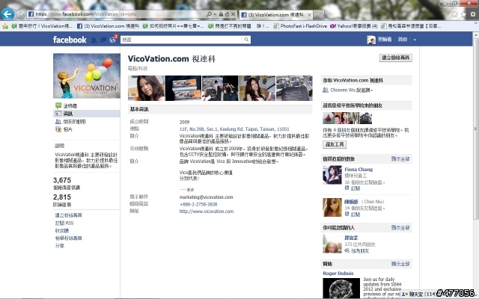Click the +886-2-2758-3838 phone link
479x299 pixels.
point(198,204)
